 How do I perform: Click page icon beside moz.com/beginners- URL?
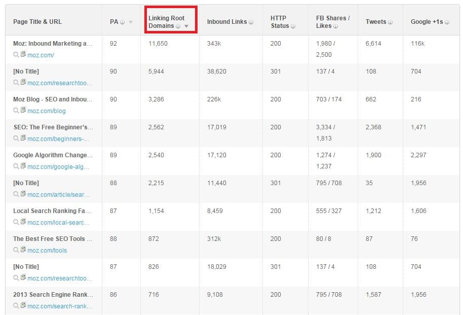(x=23, y=138)
